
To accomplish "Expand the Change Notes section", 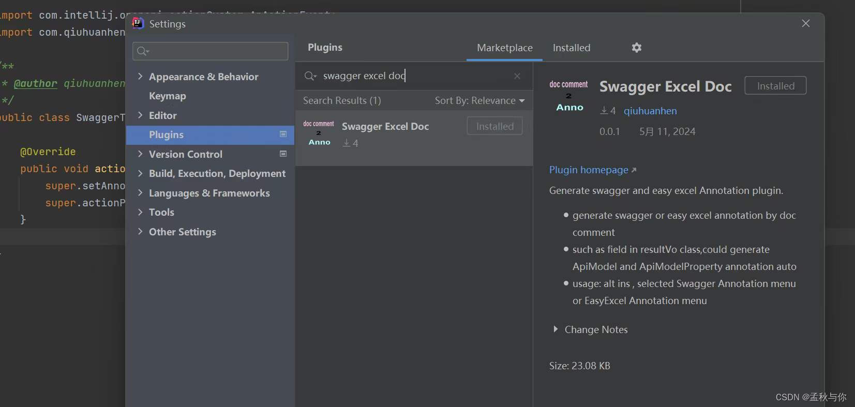I will (556, 329).
